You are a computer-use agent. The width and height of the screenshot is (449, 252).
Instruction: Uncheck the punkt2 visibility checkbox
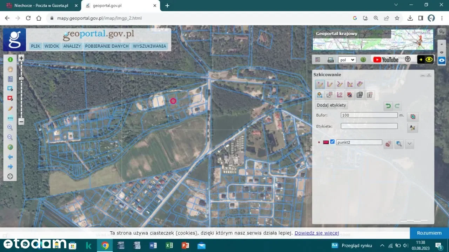pyautogui.click(x=332, y=142)
